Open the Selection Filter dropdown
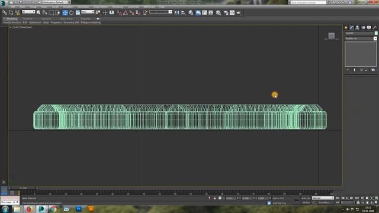 pos(28,12)
